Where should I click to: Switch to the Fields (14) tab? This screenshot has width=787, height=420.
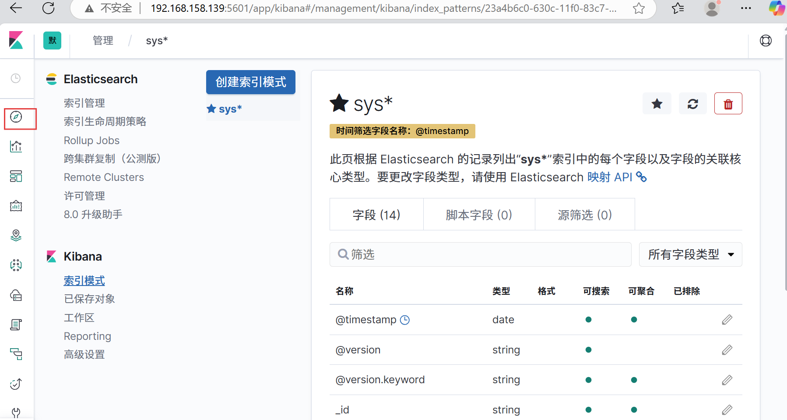tap(376, 215)
